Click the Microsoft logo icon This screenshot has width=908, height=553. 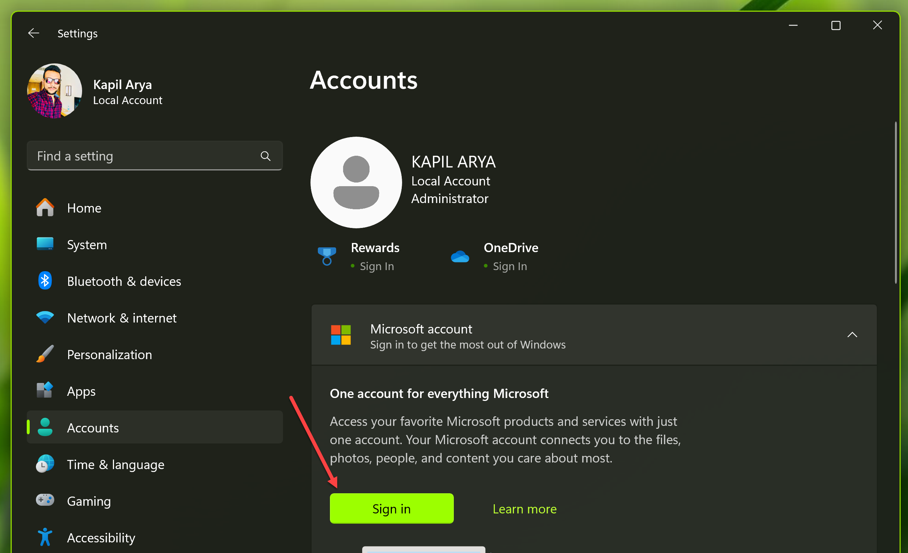coord(341,335)
